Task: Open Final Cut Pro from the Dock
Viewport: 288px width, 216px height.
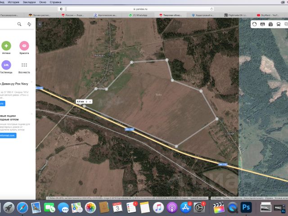Action: click(219, 208)
